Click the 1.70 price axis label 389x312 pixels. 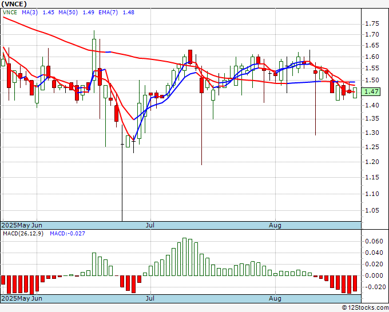click(372, 34)
